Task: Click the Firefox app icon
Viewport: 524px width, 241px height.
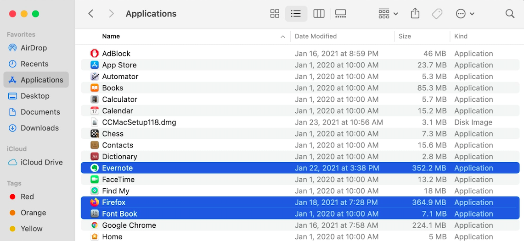Action: tap(95, 202)
